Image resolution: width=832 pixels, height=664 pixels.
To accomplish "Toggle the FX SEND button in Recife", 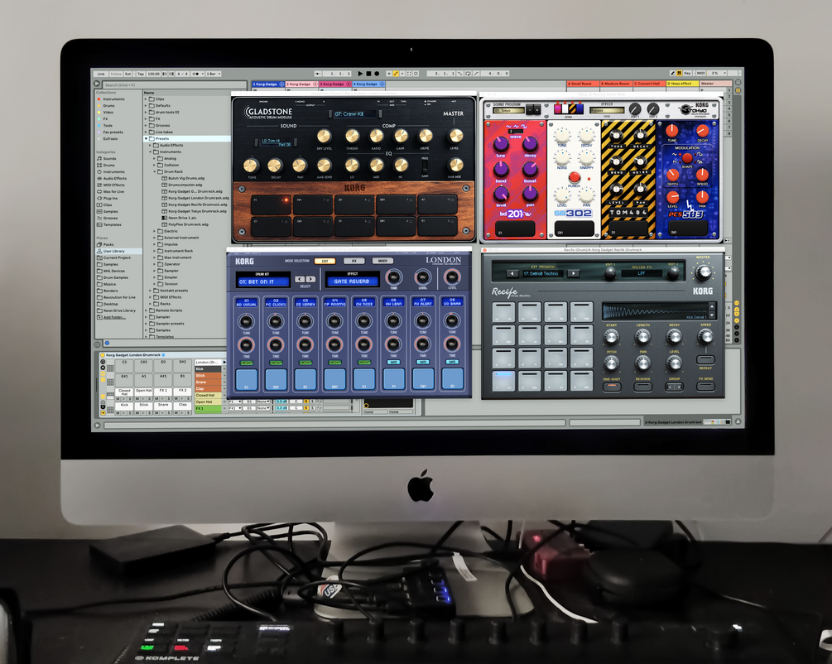I will click(x=705, y=387).
